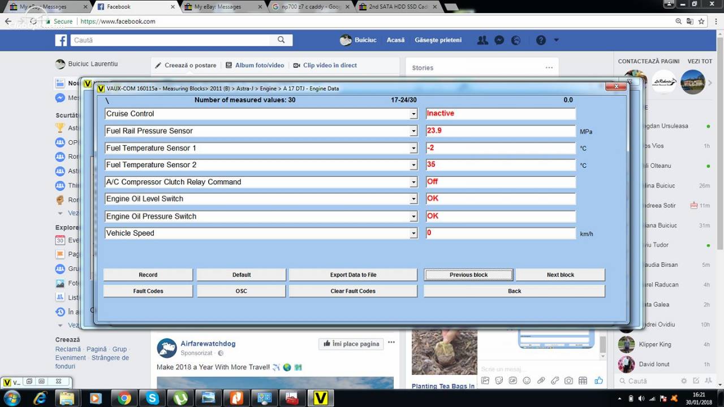Open Messenger icon in header

point(499,40)
